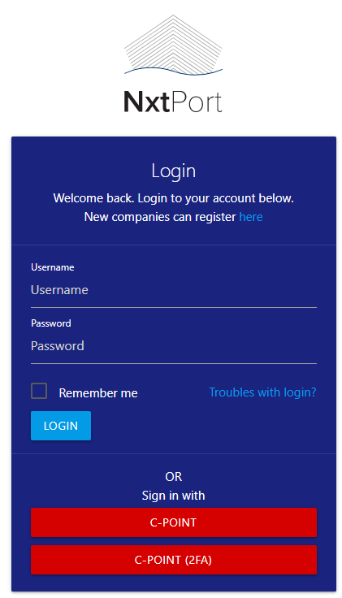The image size is (342, 598).
Task: Click the Remember me label text
Action: click(98, 392)
